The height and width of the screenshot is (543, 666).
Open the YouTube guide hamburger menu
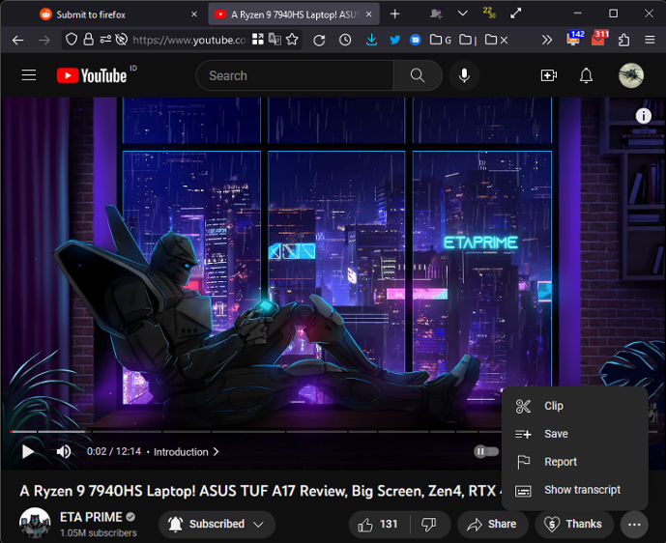click(x=29, y=75)
